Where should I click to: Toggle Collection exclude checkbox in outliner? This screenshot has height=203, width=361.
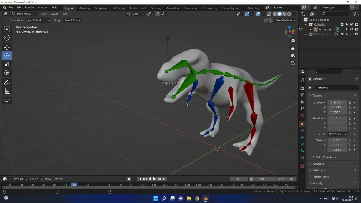coord(342,25)
